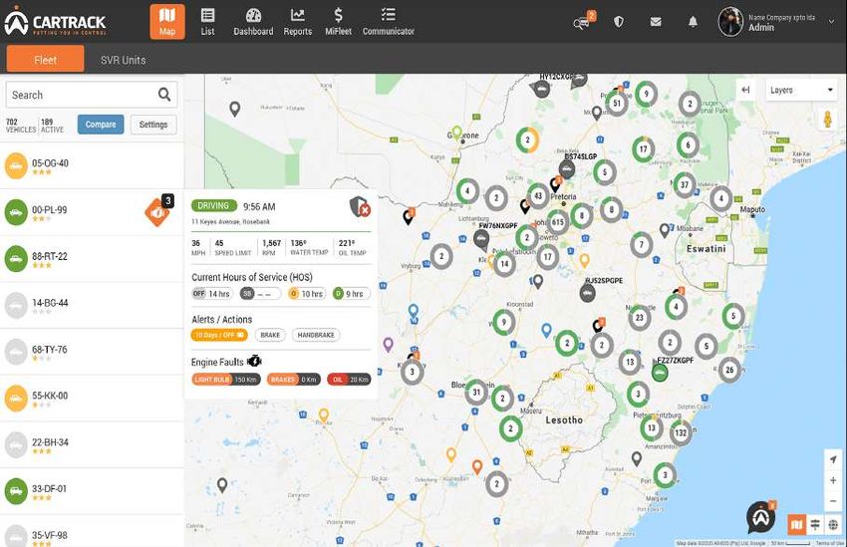The image size is (847, 547).
Task: Open the Layers dropdown
Action: pyautogui.click(x=801, y=91)
